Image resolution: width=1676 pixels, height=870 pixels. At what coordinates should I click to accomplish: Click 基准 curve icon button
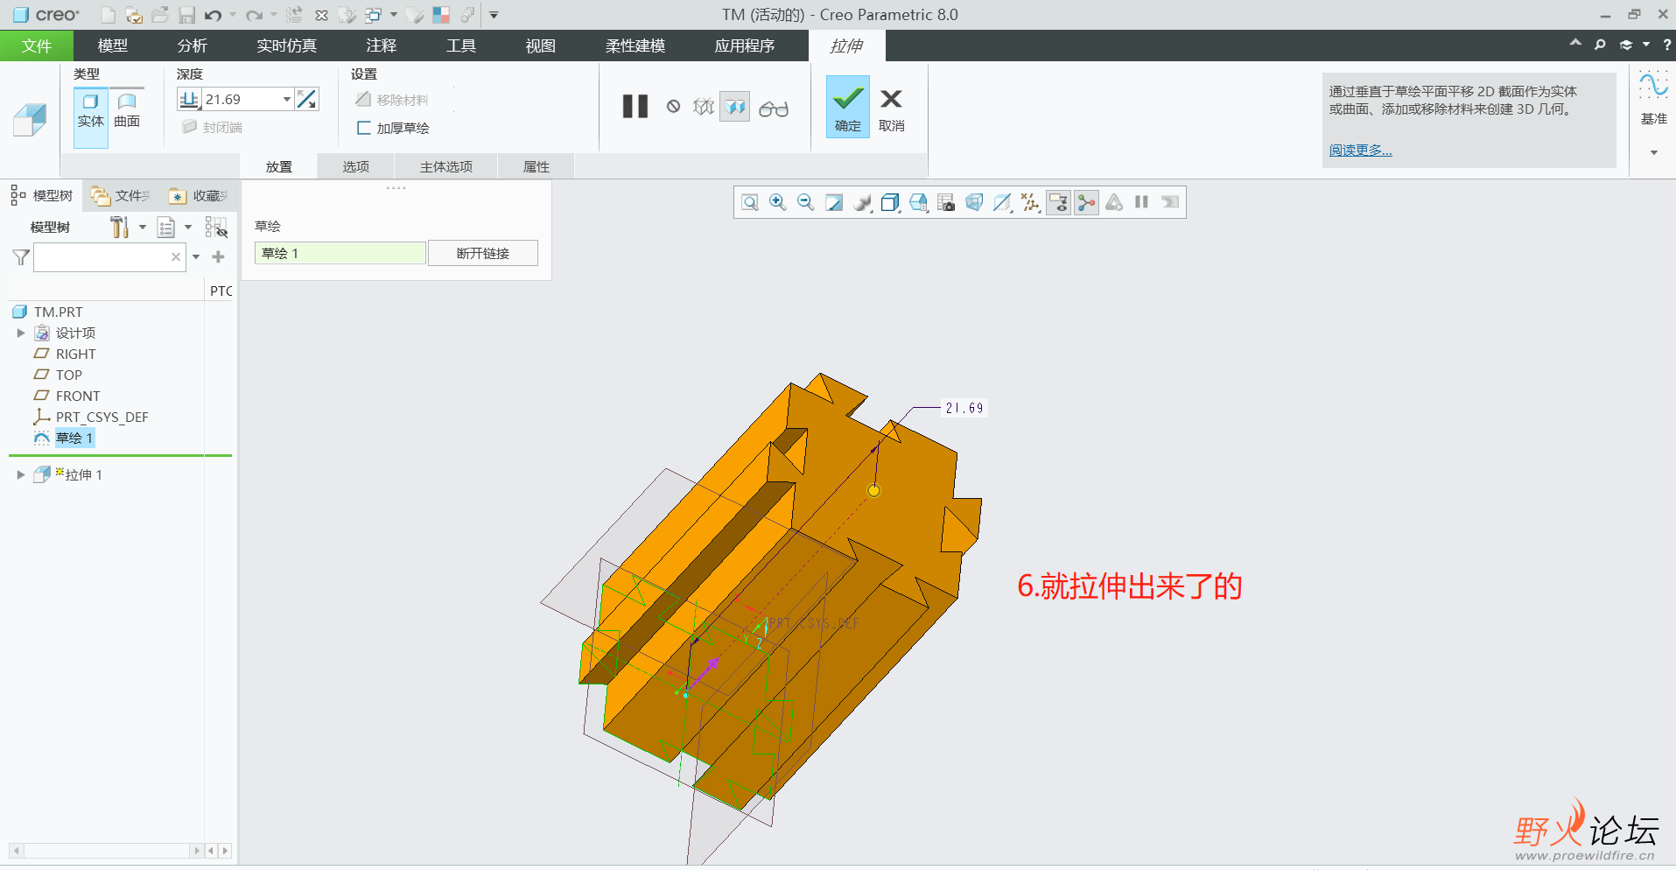pyautogui.click(x=1653, y=86)
